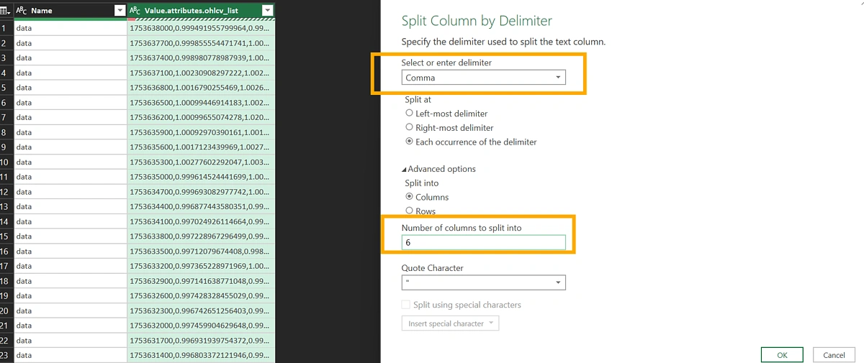Viewport: 864px width, 363px height.
Task: Select the Value.attributes.ohlcv_list column header
Action: click(192, 11)
